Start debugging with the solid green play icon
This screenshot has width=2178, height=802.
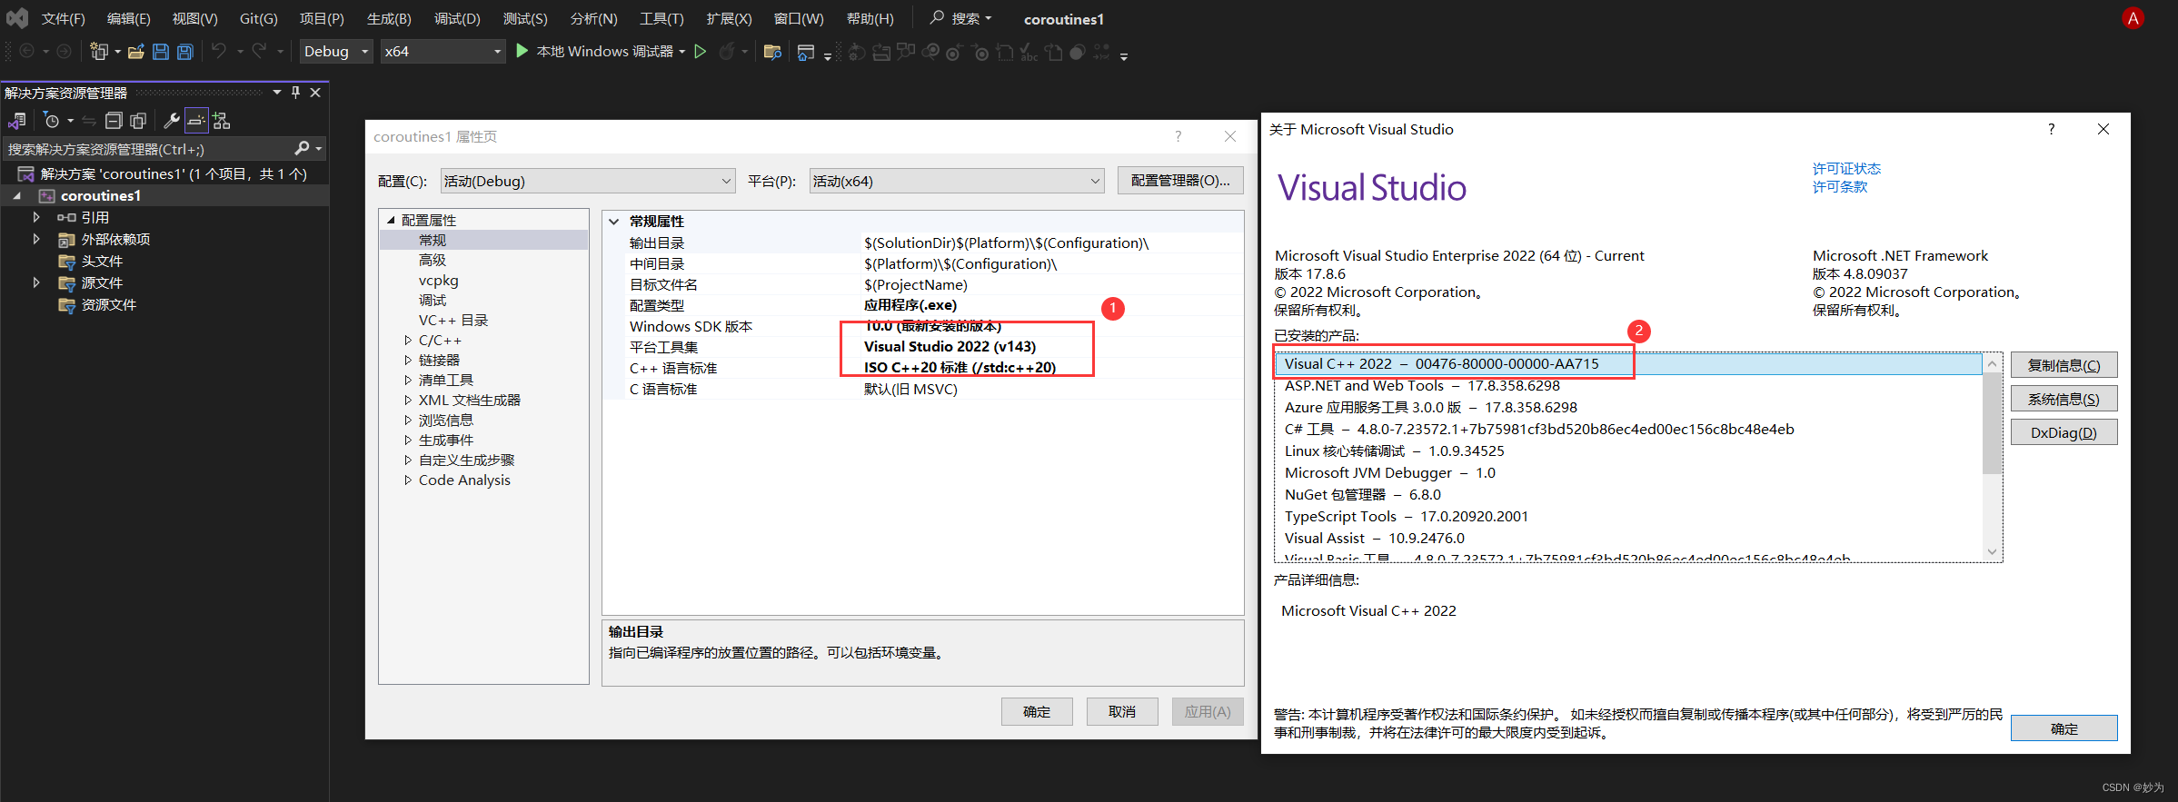point(522,51)
